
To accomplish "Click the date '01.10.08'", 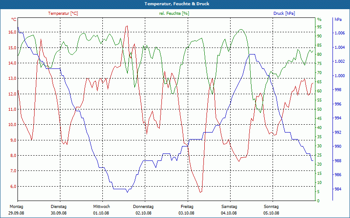I will tap(101, 213).
